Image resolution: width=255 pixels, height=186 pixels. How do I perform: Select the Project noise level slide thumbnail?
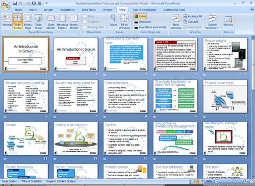(x=225, y=96)
